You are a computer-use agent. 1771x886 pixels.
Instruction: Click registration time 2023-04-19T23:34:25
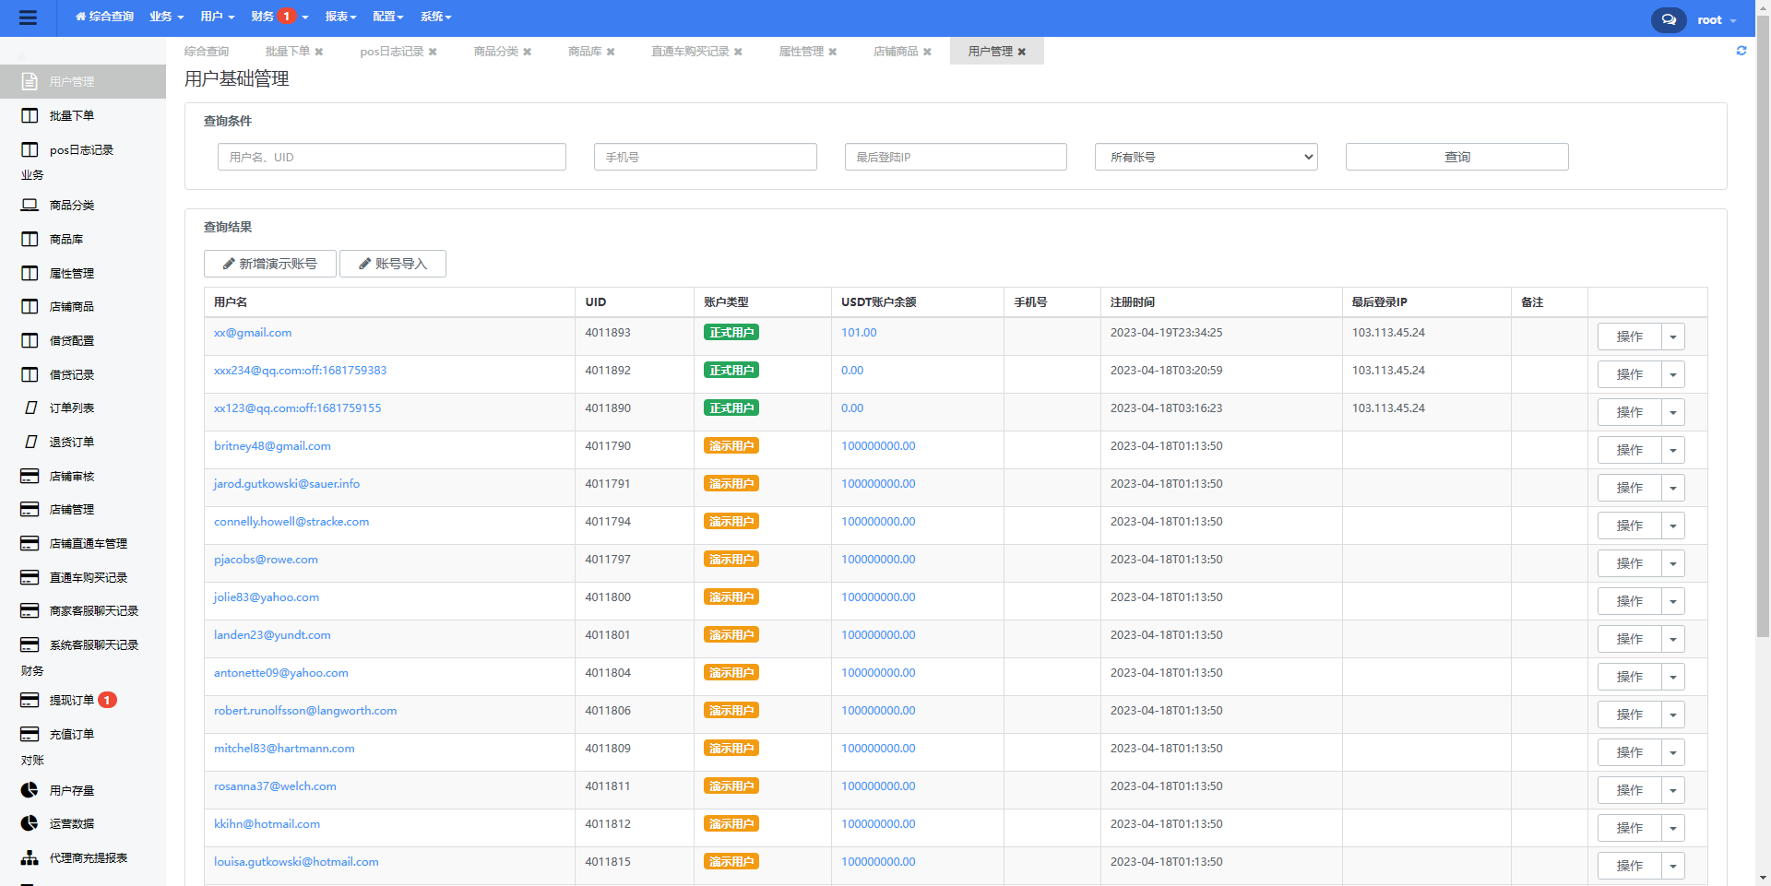pyautogui.click(x=1166, y=333)
